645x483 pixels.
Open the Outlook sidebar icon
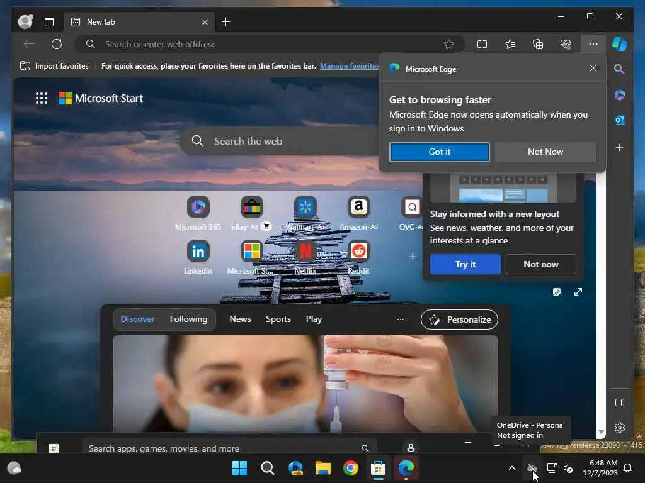click(x=620, y=120)
